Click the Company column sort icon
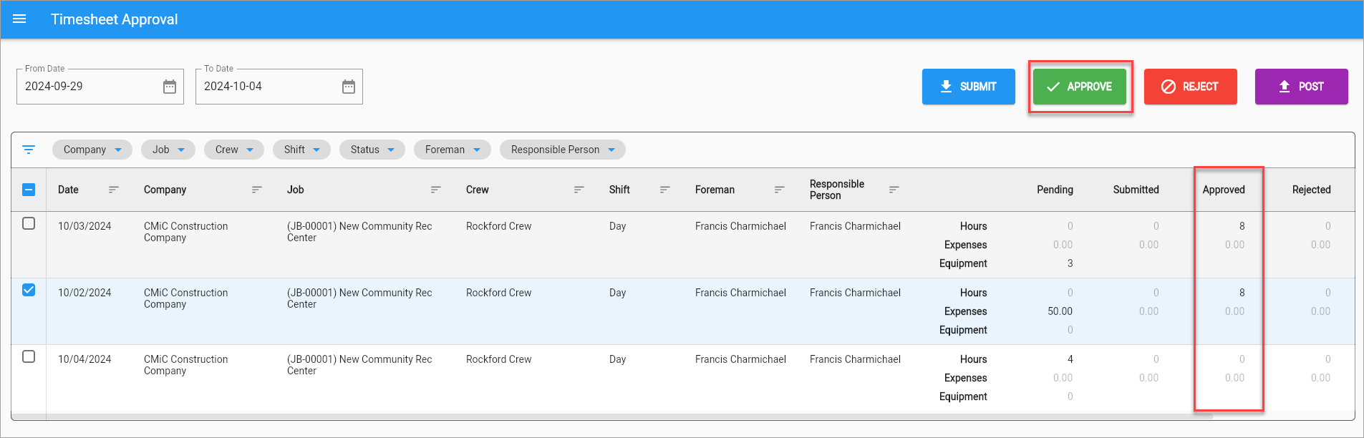 (x=256, y=190)
